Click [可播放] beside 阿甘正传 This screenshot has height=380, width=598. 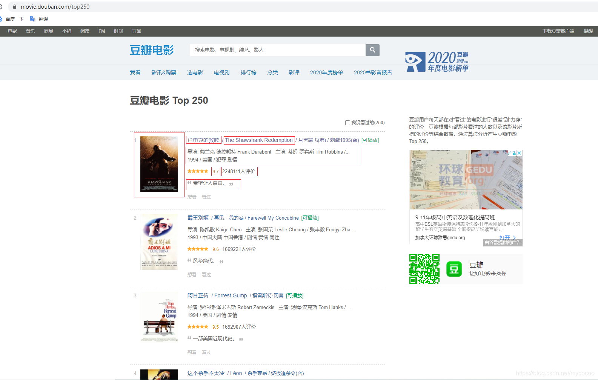pos(295,295)
